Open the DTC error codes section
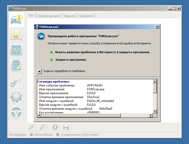Viewport: 189px width, 144px height. click(x=16, y=35)
